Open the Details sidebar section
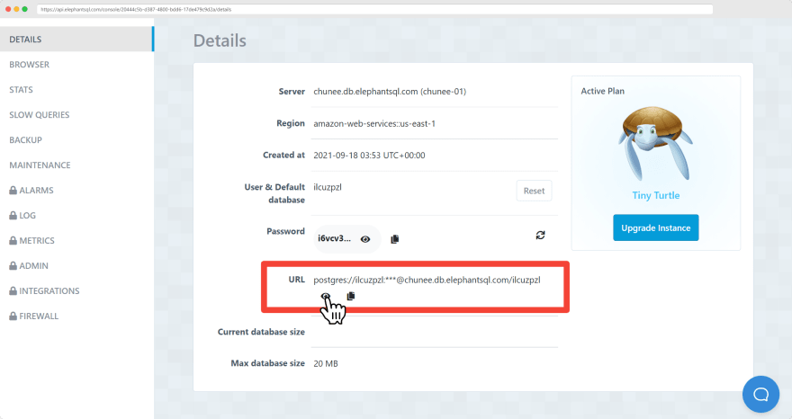The width and height of the screenshot is (792, 419). point(76,40)
